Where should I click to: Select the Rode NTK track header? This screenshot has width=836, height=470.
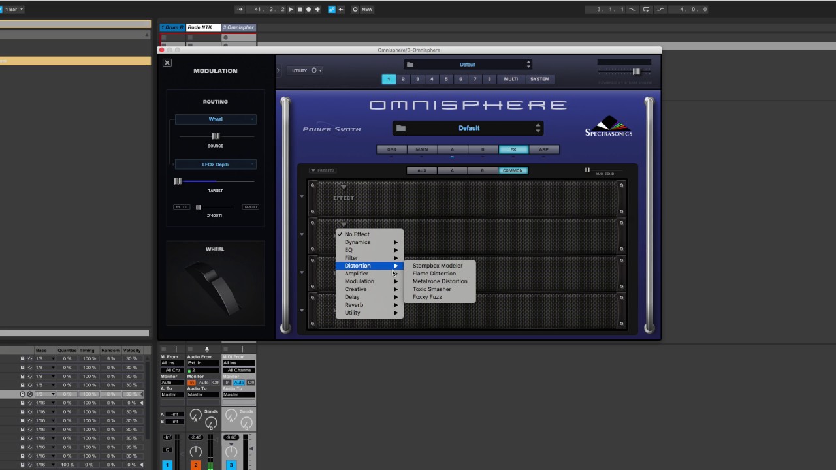203,27
